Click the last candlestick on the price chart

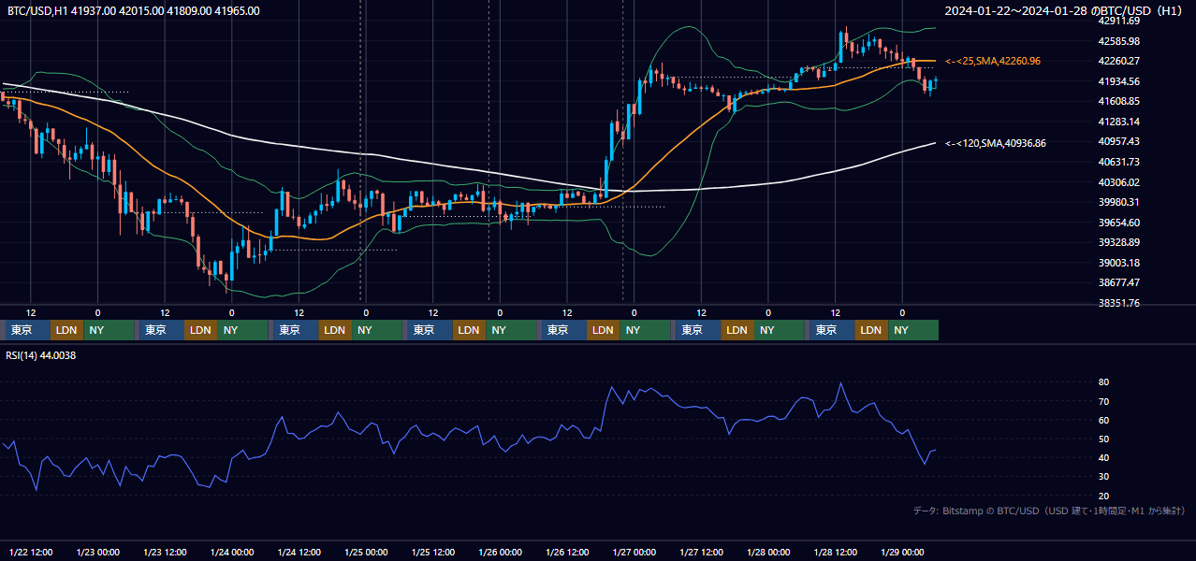coord(936,83)
